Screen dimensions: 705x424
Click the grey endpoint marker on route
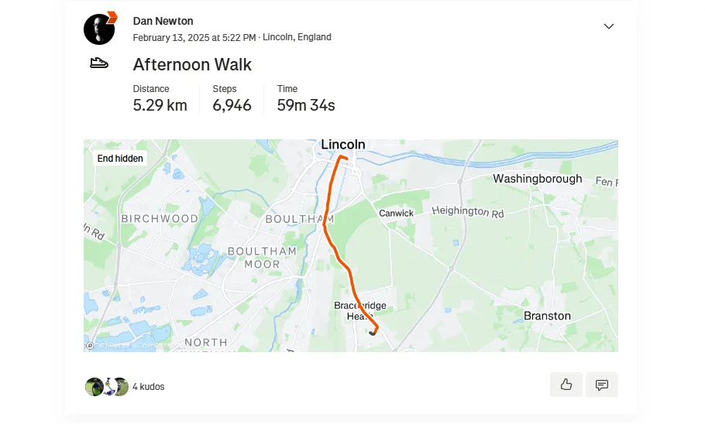click(x=373, y=333)
